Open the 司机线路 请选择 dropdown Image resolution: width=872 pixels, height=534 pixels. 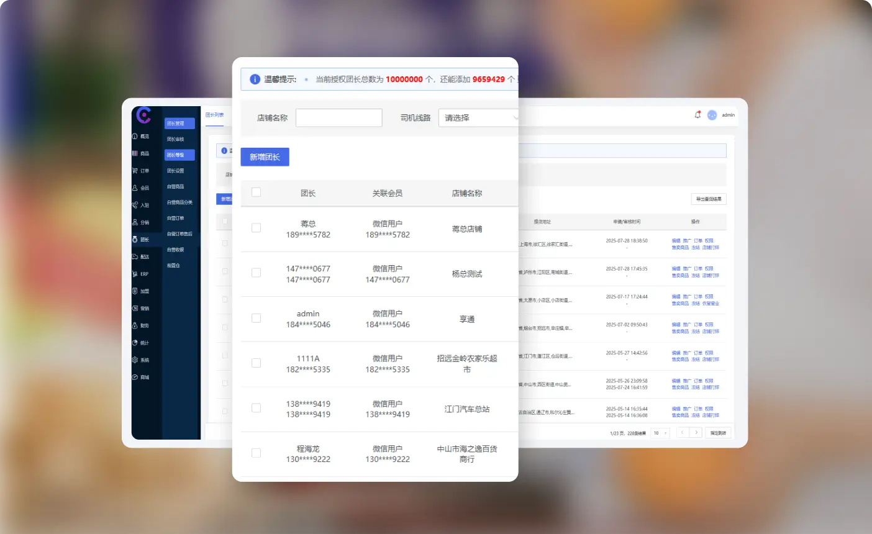pos(478,118)
